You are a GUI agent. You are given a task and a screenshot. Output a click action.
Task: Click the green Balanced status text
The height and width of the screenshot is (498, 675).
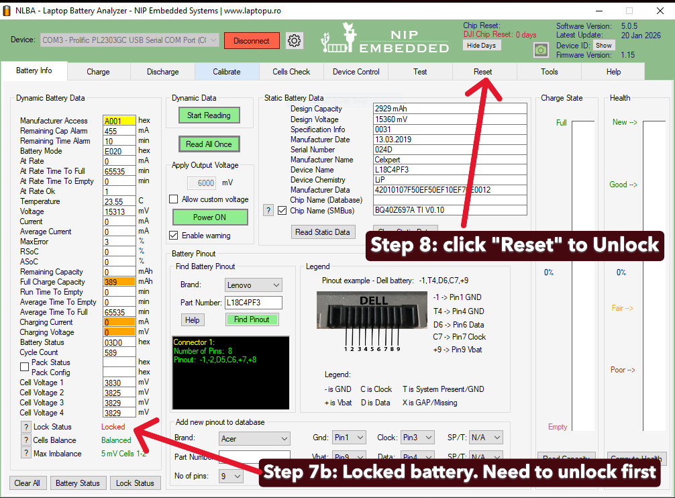pos(116,440)
